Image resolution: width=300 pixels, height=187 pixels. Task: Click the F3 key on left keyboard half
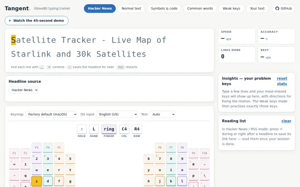coord(37,148)
